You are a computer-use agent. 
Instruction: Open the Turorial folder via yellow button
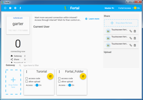(x=50, y=76)
